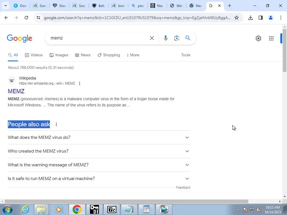
Task: Click the horizontal scrollbar thumb
Action: 126,202
